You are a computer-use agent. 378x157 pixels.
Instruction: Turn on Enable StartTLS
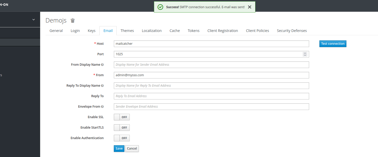(x=122, y=127)
